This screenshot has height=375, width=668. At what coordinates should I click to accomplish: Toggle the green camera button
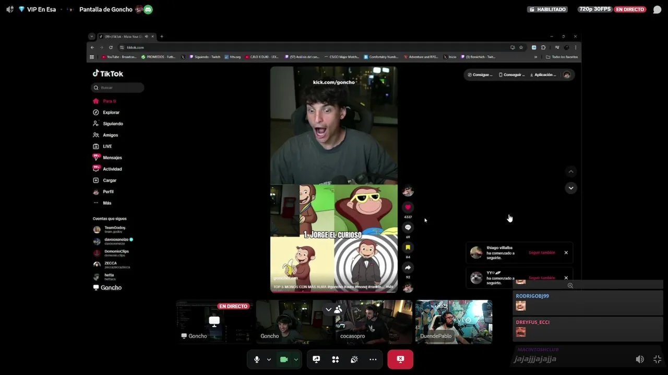click(x=284, y=359)
